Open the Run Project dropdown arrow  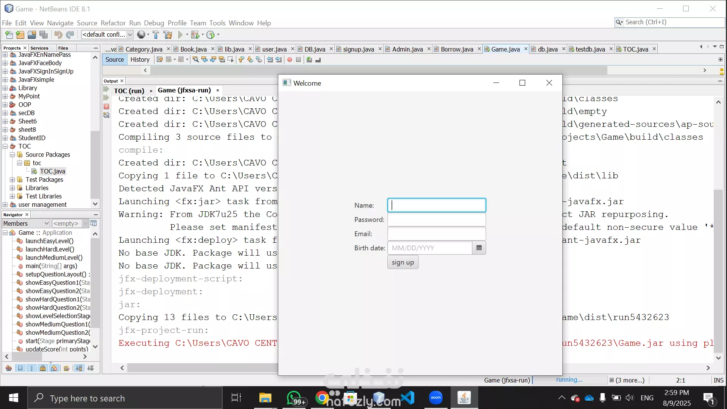pyautogui.click(x=187, y=35)
